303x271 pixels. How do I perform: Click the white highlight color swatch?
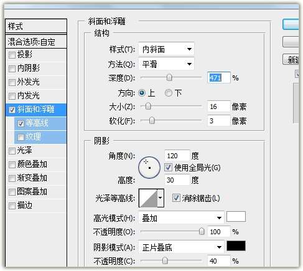click(236, 217)
